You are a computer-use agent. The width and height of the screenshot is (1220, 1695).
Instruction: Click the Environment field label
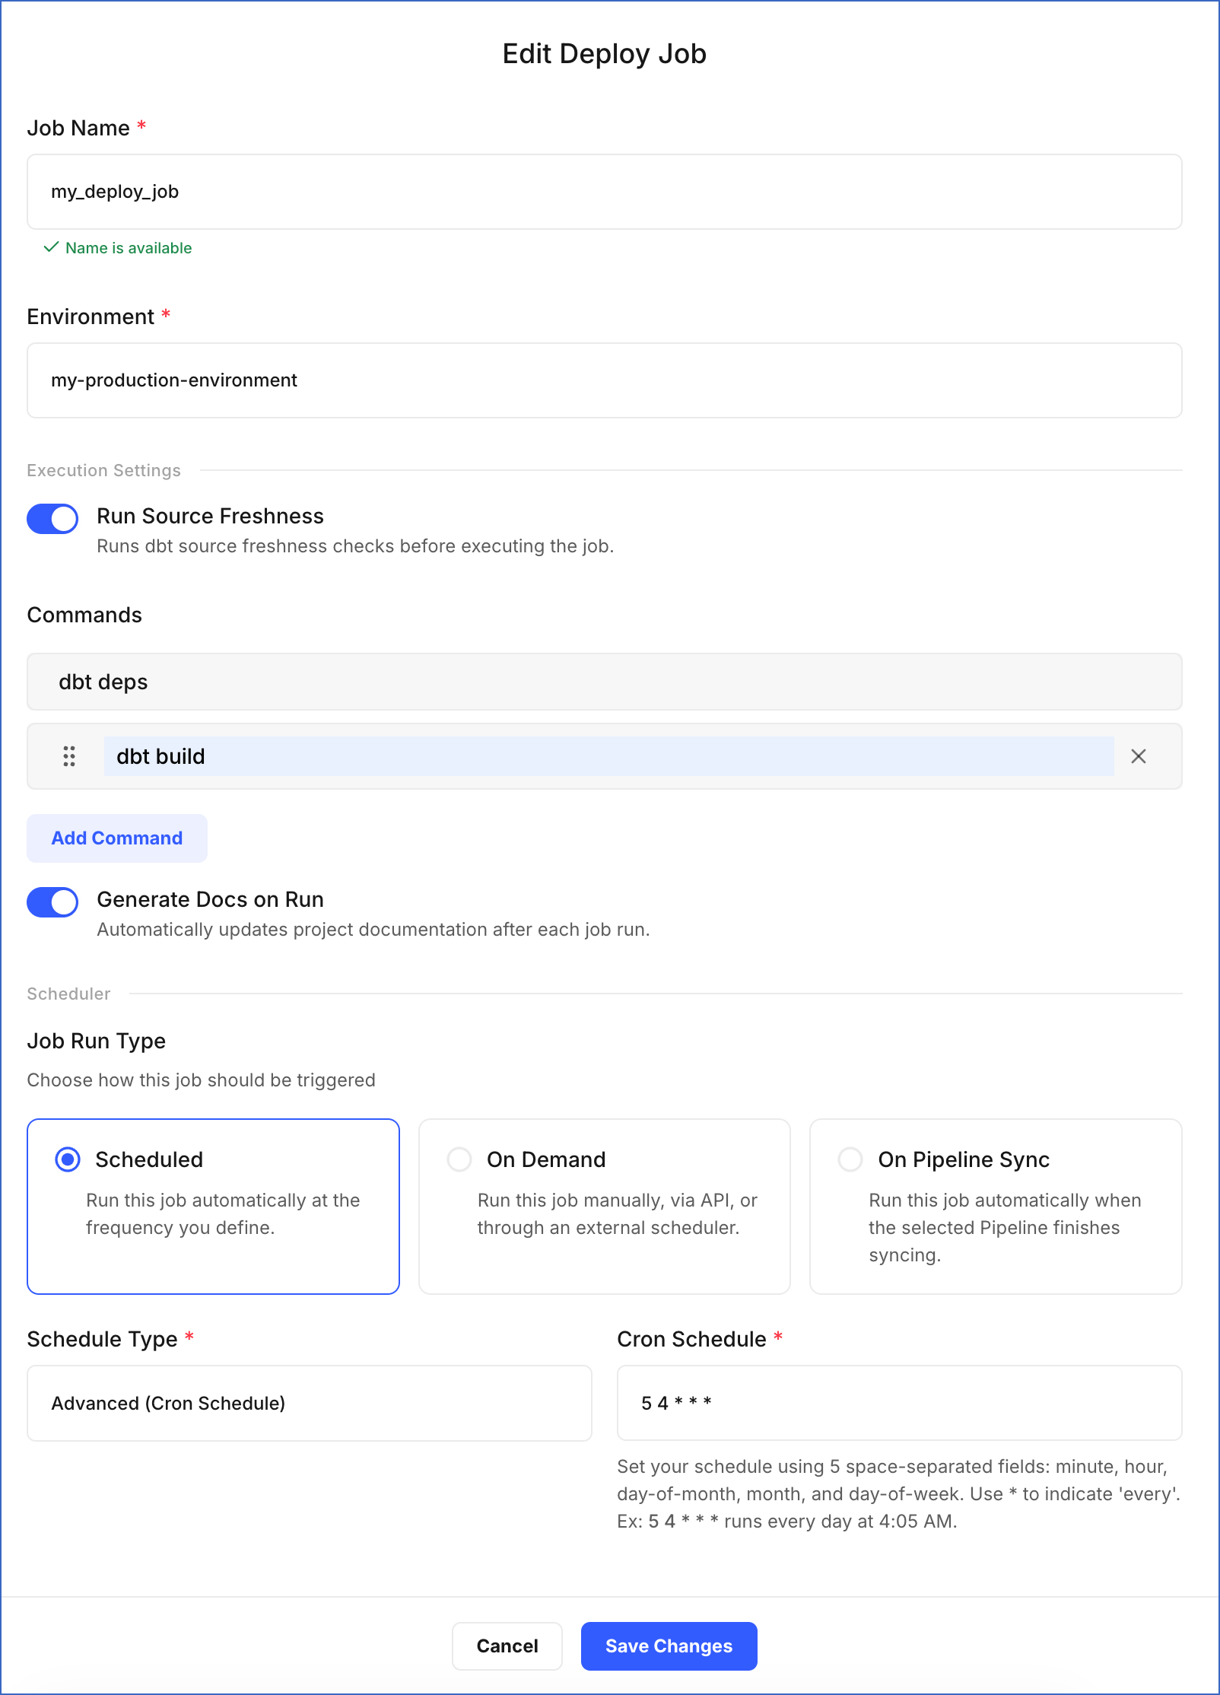91,316
